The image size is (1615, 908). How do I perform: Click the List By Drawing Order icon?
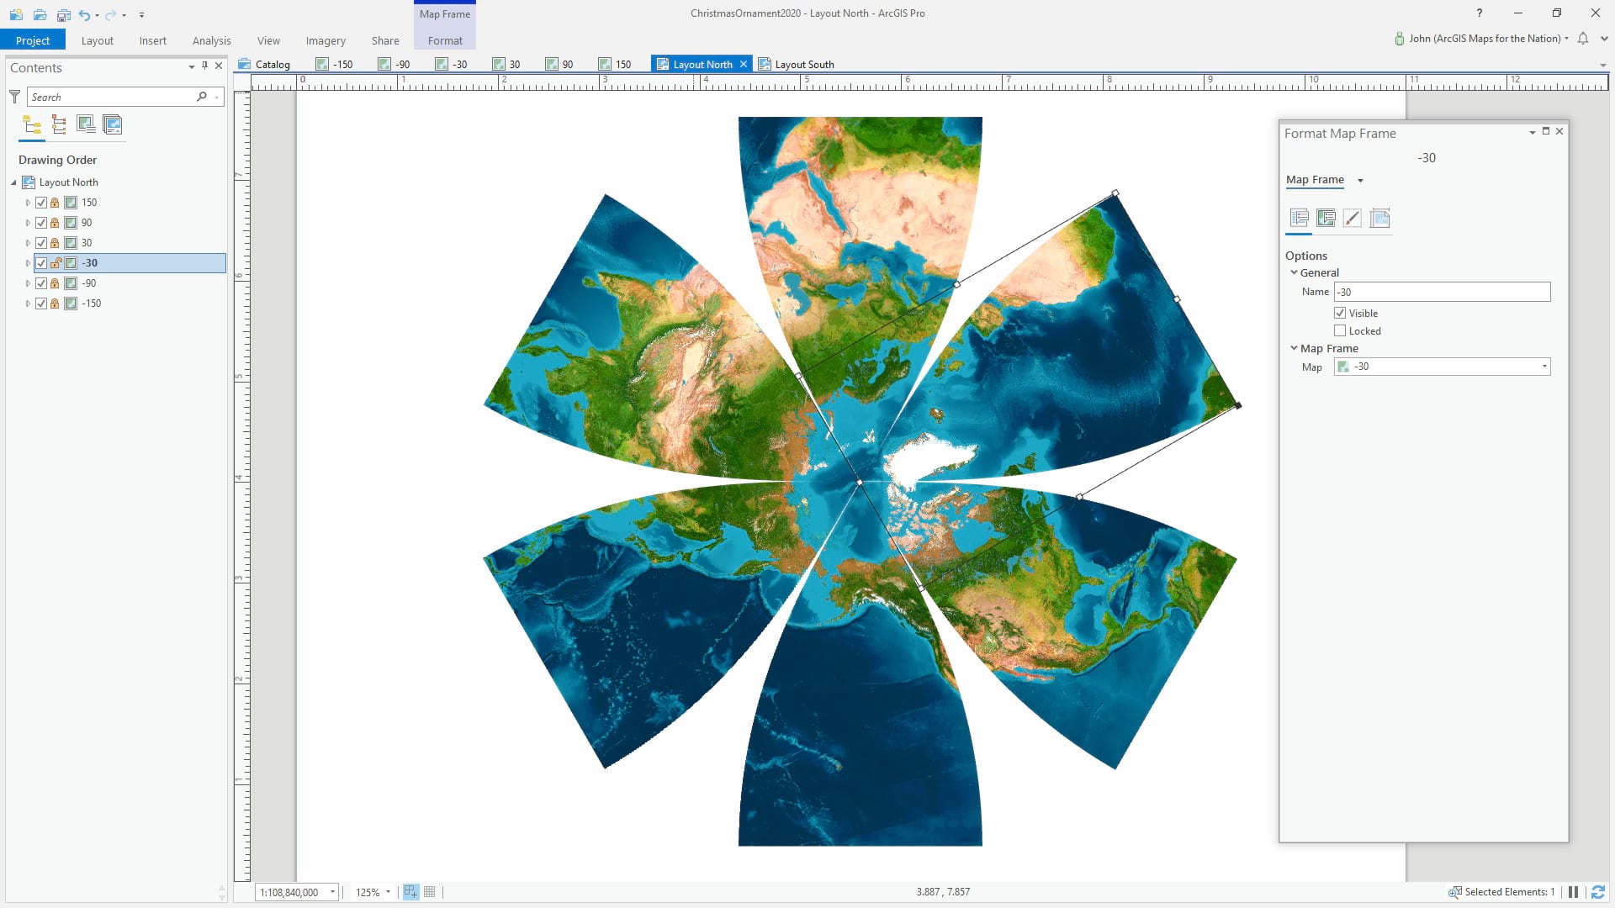click(32, 125)
